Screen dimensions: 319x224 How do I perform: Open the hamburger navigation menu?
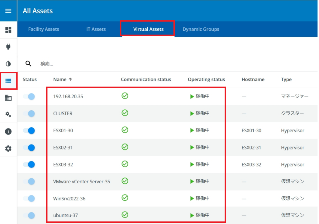8,10
